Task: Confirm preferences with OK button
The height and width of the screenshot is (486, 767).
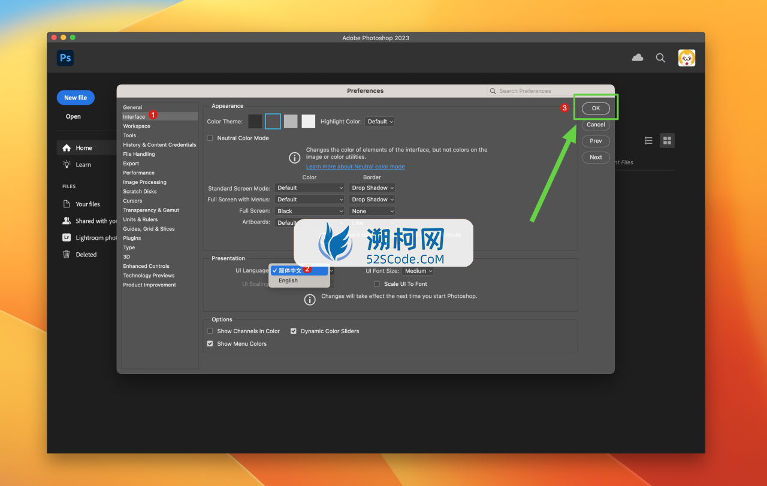Action: coord(596,108)
